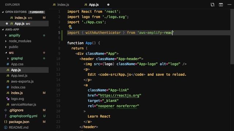Collapse the OPEN EDITORS section
Viewport: 234px width, 131px height.
click(3, 12)
